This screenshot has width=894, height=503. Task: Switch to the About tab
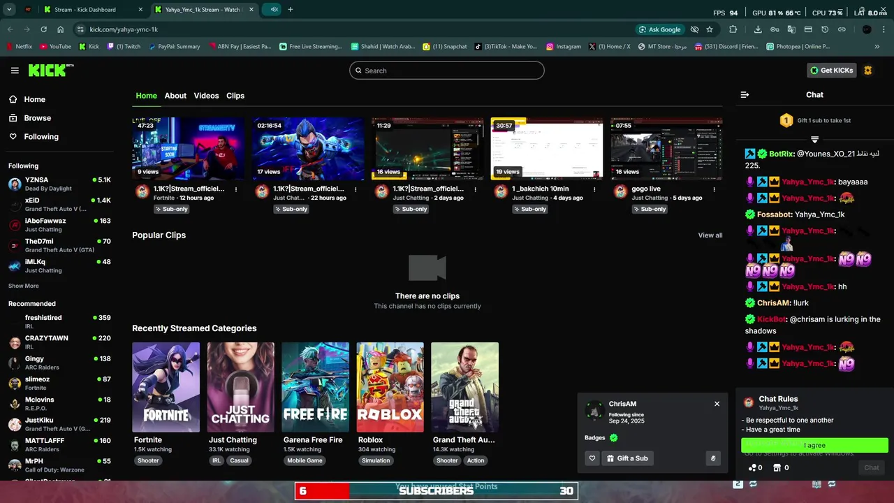click(175, 96)
